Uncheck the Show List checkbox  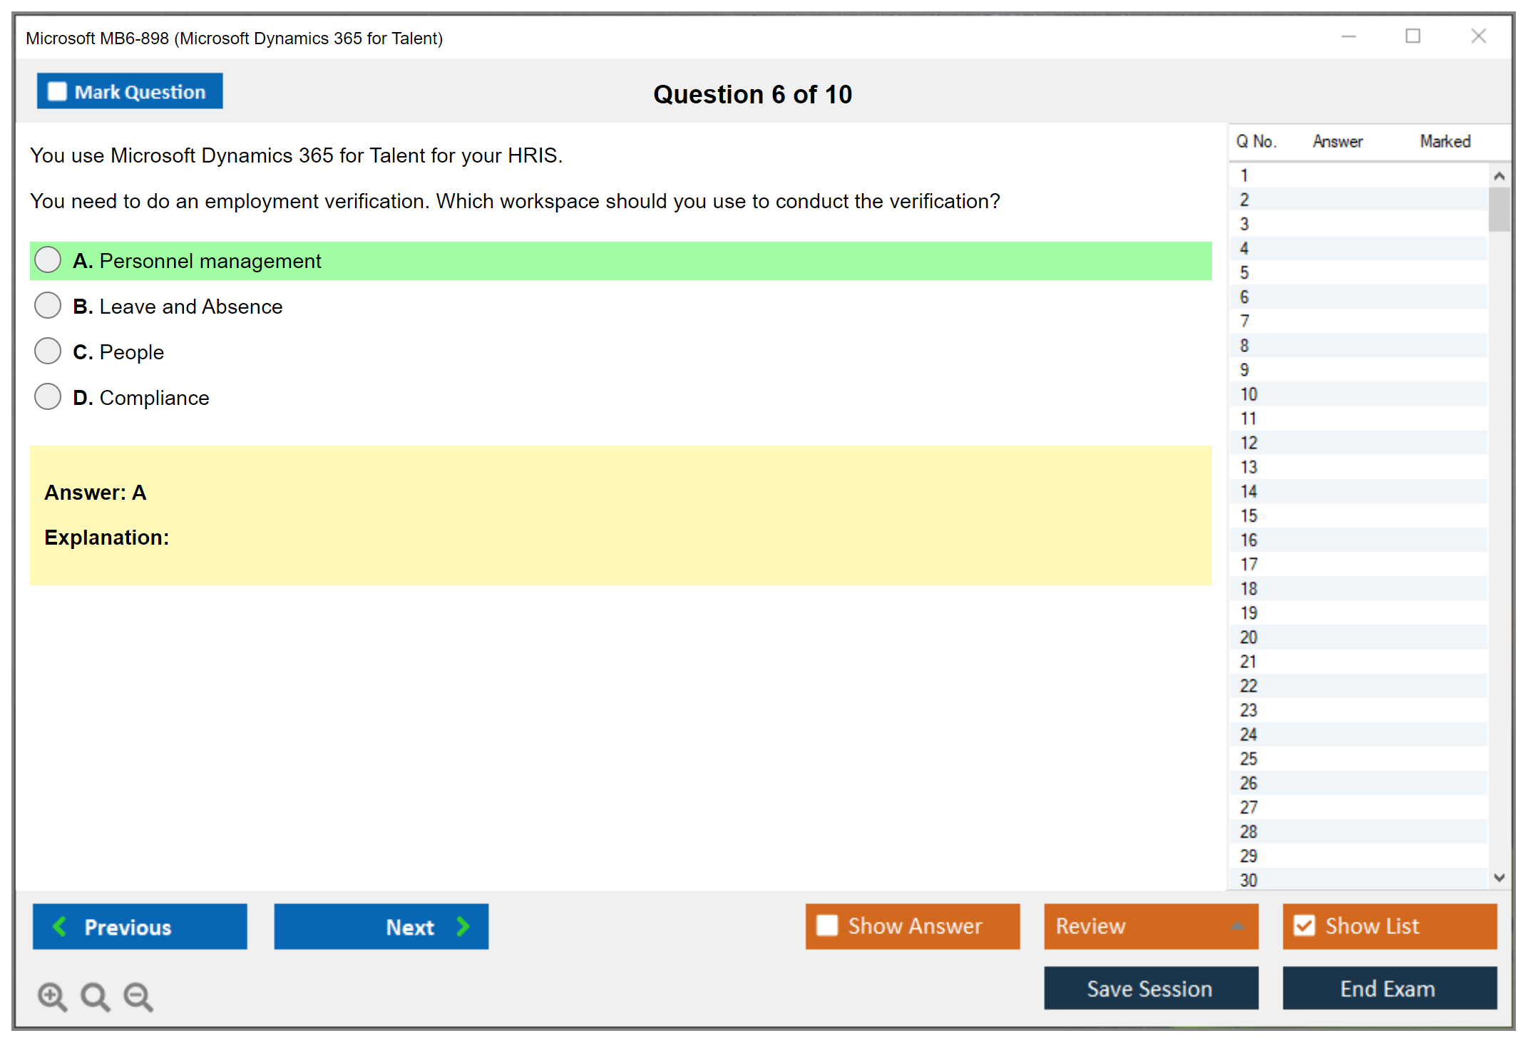pos(1304,925)
